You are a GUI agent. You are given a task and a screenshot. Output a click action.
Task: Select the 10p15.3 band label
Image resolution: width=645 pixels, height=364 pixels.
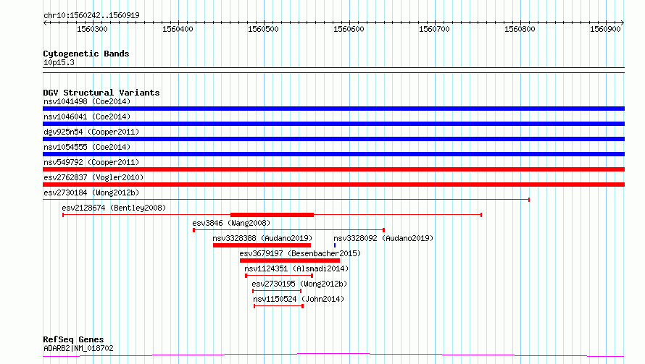[x=59, y=62]
